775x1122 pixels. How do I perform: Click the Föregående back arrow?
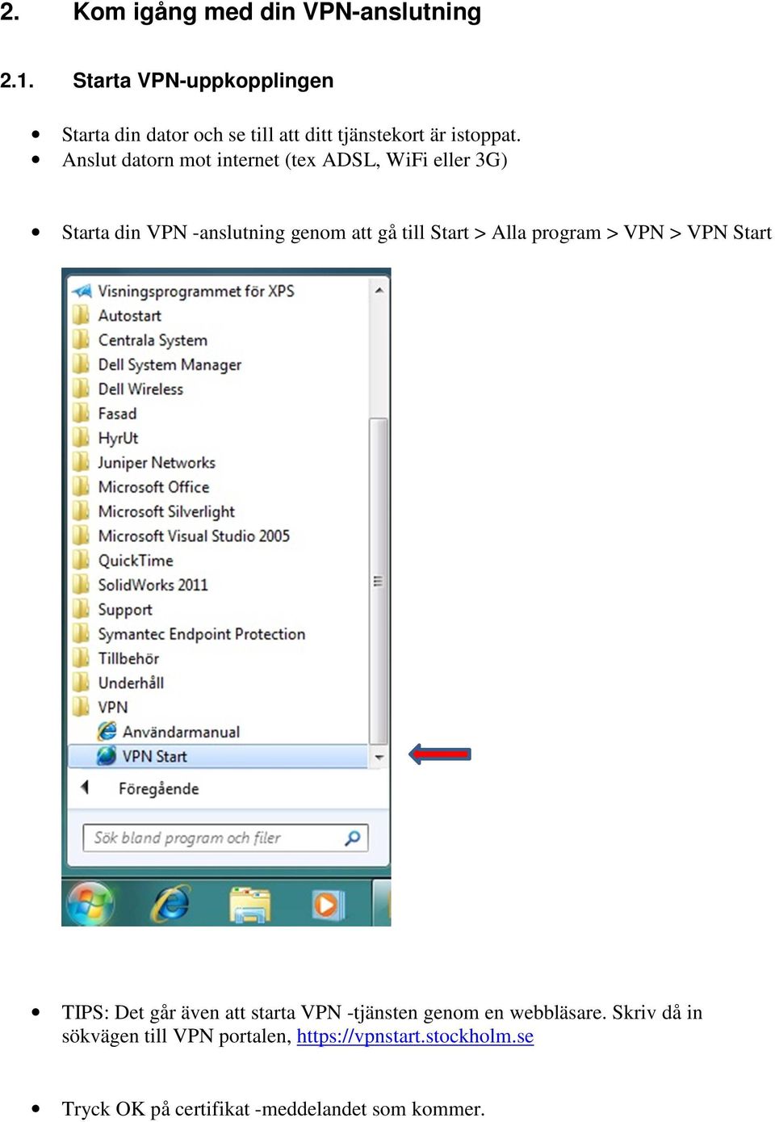point(85,787)
